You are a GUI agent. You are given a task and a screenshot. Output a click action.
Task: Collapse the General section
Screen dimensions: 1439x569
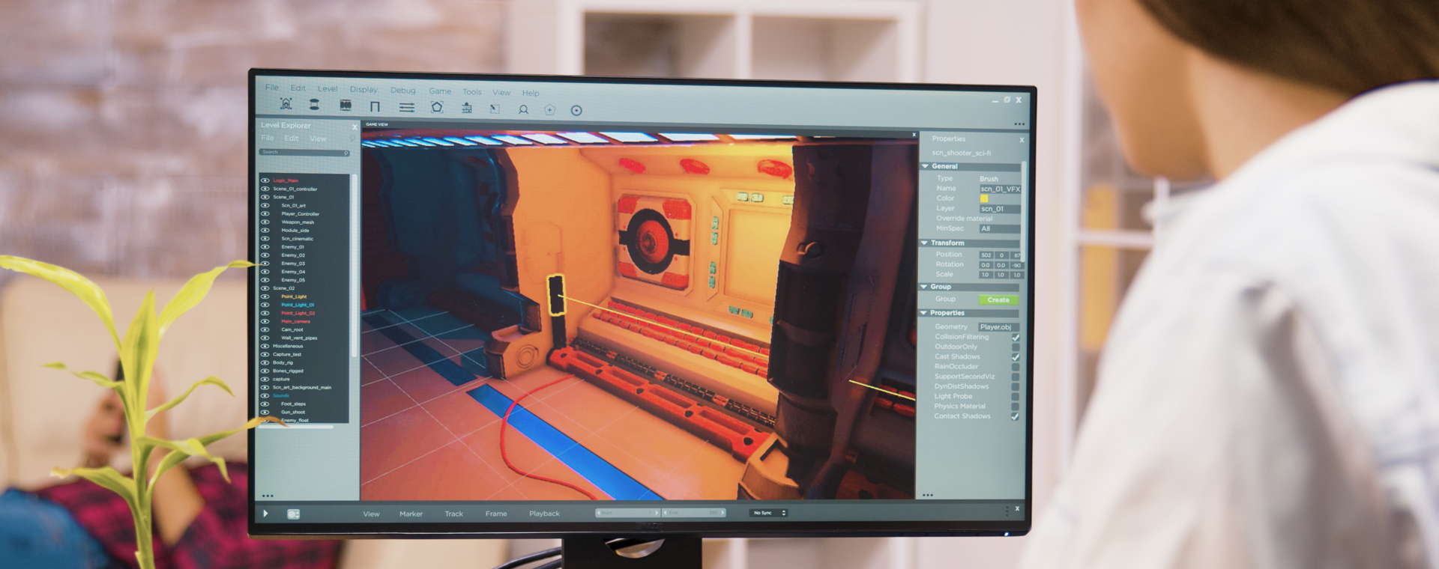click(925, 166)
